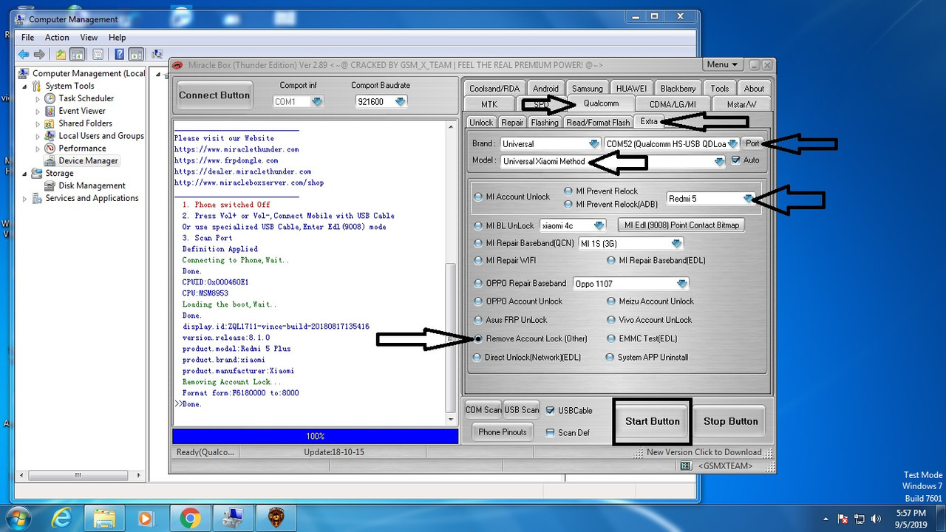Select Device Manager in the console tree
Viewport: 946px width, 532px height.
(88, 161)
